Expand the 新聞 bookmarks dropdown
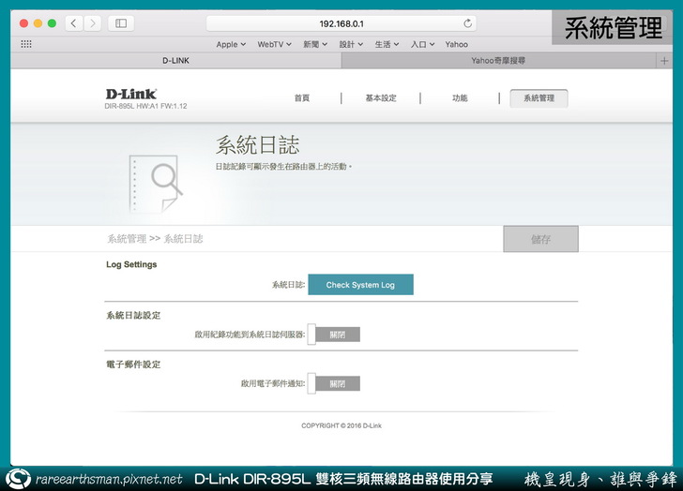683x491 pixels. [x=316, y=44]
